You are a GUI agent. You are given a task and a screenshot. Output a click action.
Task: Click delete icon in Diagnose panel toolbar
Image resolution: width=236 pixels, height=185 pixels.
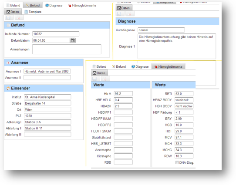tap(130, 14)
